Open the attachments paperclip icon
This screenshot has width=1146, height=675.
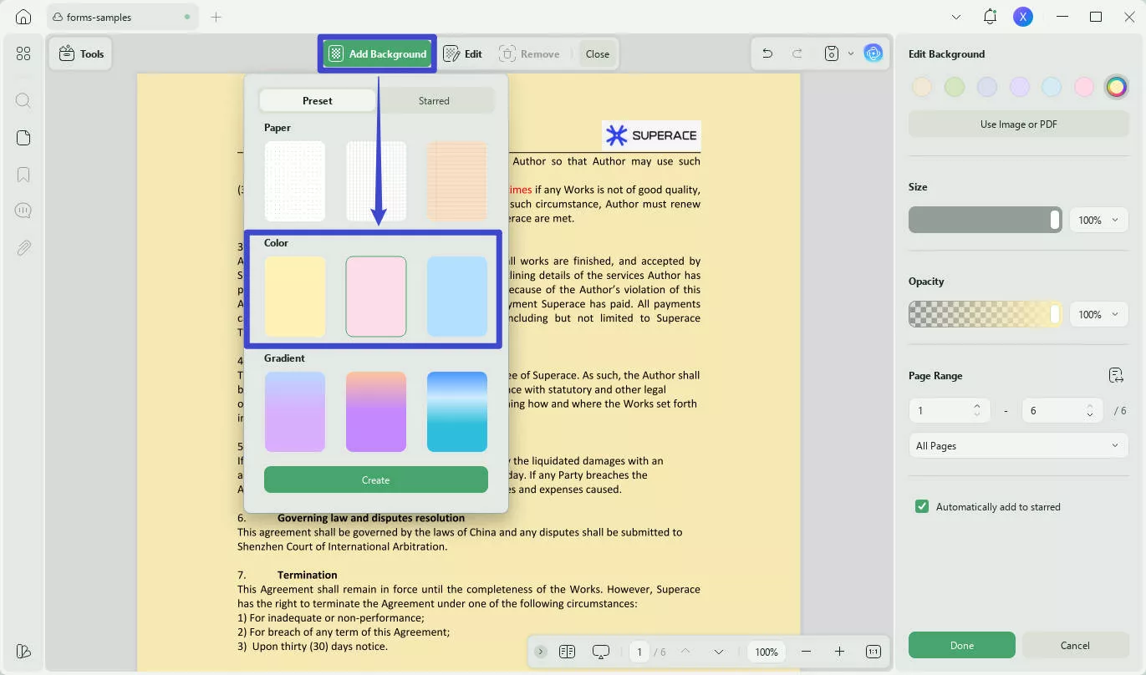23,247
